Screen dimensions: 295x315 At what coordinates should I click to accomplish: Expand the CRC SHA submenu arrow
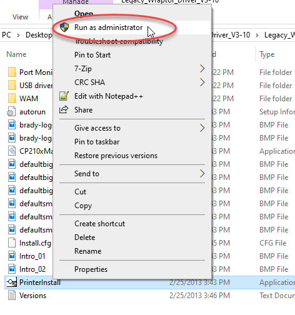coord(202,82)
